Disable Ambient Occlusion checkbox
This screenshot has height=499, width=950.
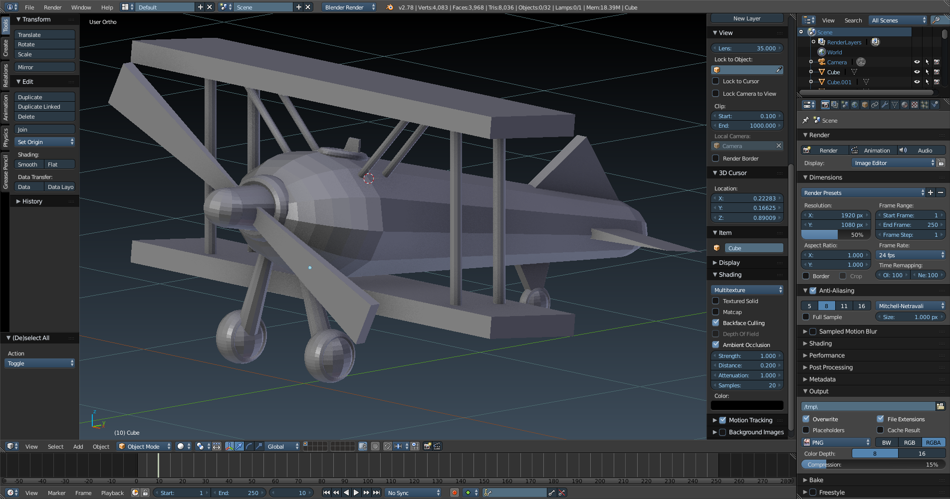(x=715, y=344)
